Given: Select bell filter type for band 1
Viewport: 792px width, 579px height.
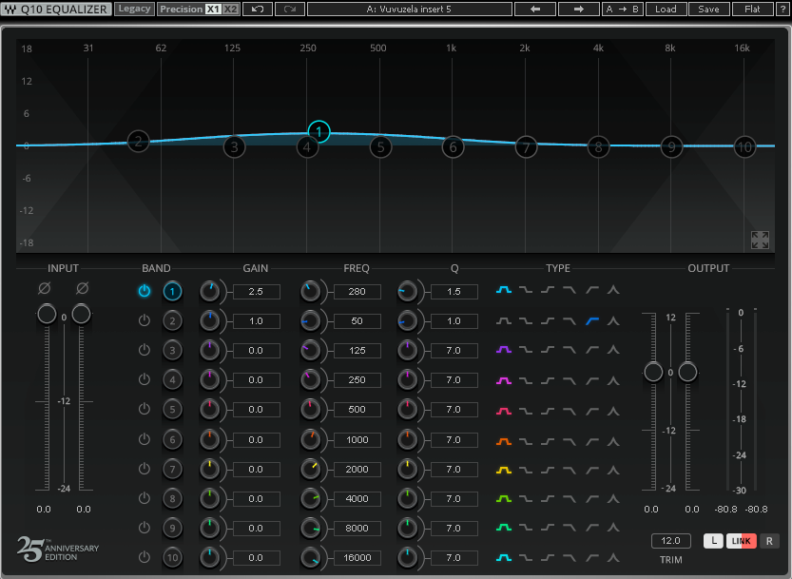Looking at the screenshot, I should [x=504, y=290].
